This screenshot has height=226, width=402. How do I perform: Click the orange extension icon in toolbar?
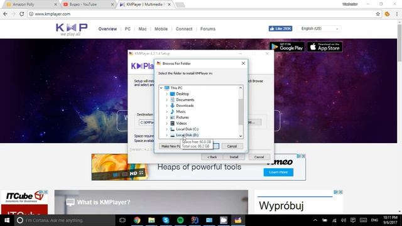387,14
